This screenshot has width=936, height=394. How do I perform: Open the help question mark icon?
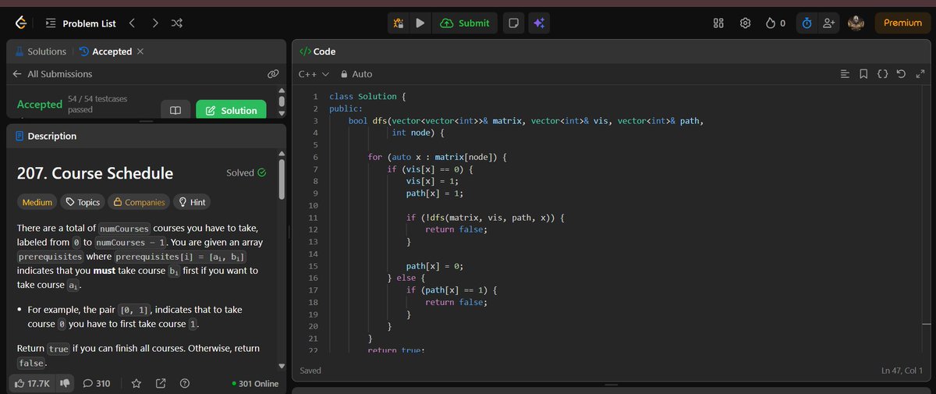tap(185, 383)
